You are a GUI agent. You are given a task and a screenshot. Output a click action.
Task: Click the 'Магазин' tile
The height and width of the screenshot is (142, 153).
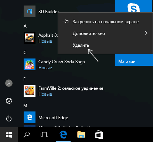pyautogui.click(x=134, y=60)
